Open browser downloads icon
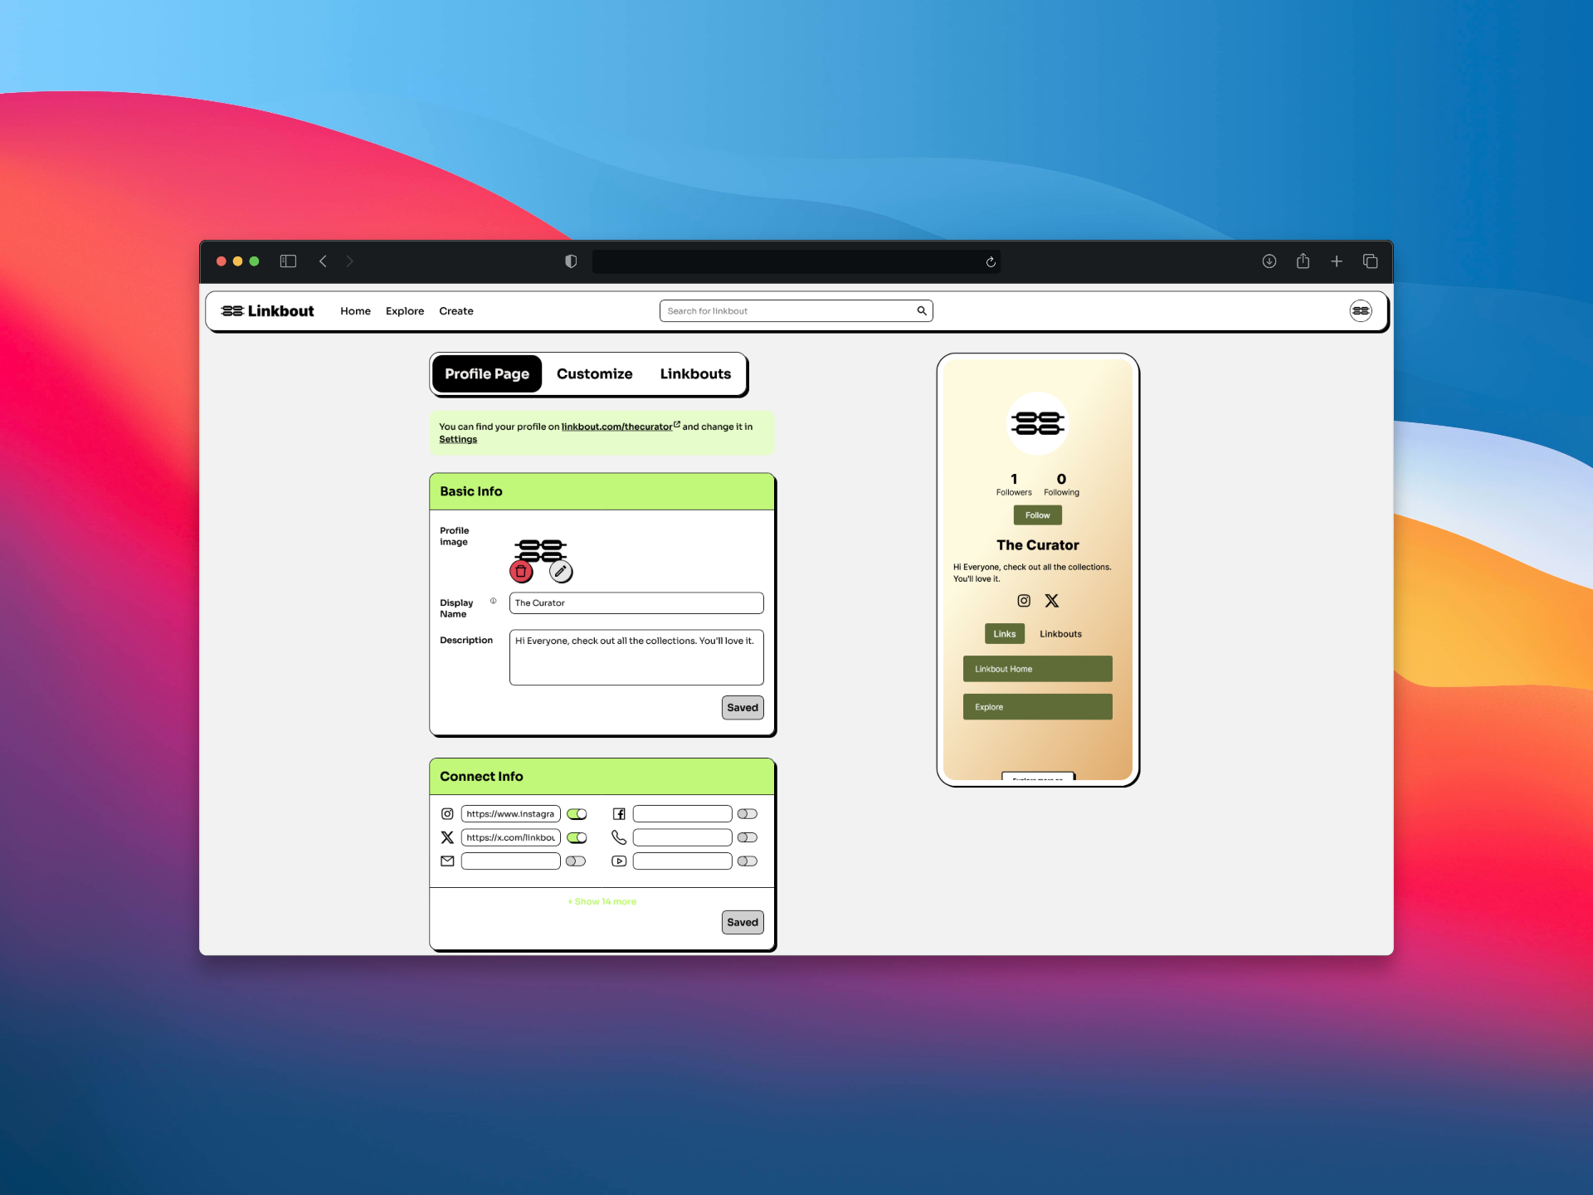The width and height of the screenshot is (1593, 1195). click(x=1269, y=261)
